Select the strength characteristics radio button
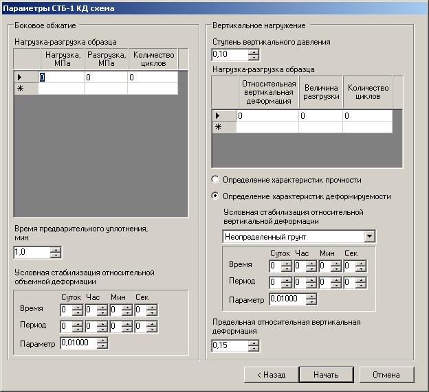 [215, 180]
